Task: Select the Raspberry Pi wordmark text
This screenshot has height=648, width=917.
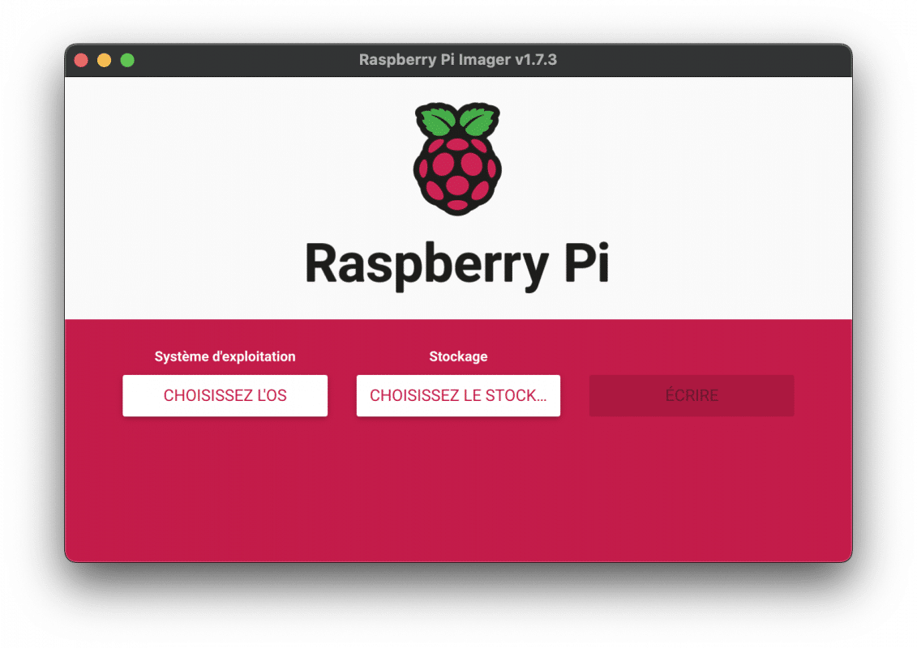Action: [458, 263]
